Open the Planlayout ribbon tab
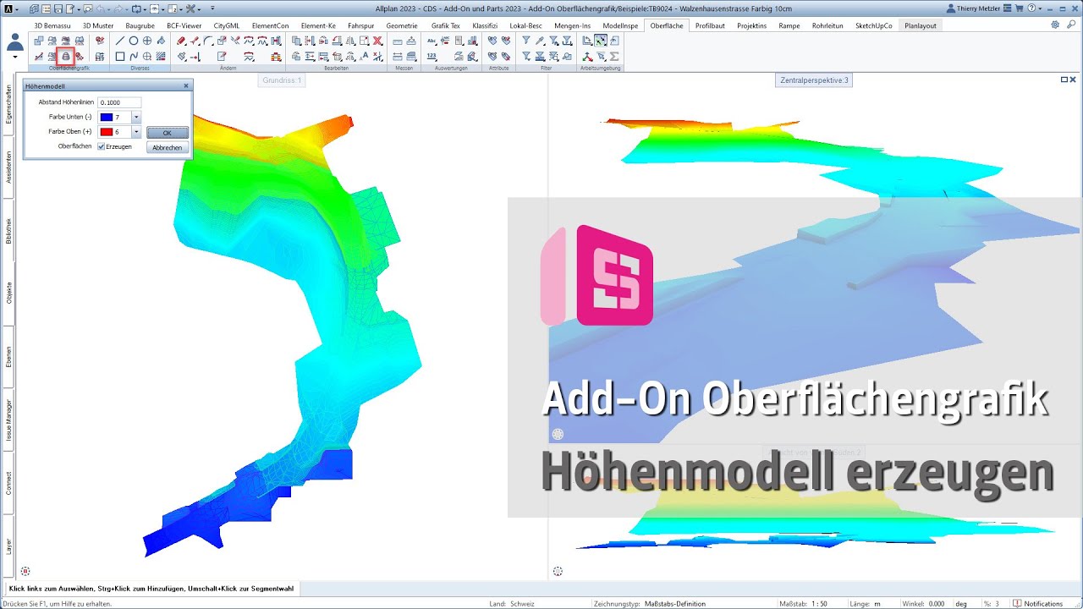 click(x=921, y=25)
